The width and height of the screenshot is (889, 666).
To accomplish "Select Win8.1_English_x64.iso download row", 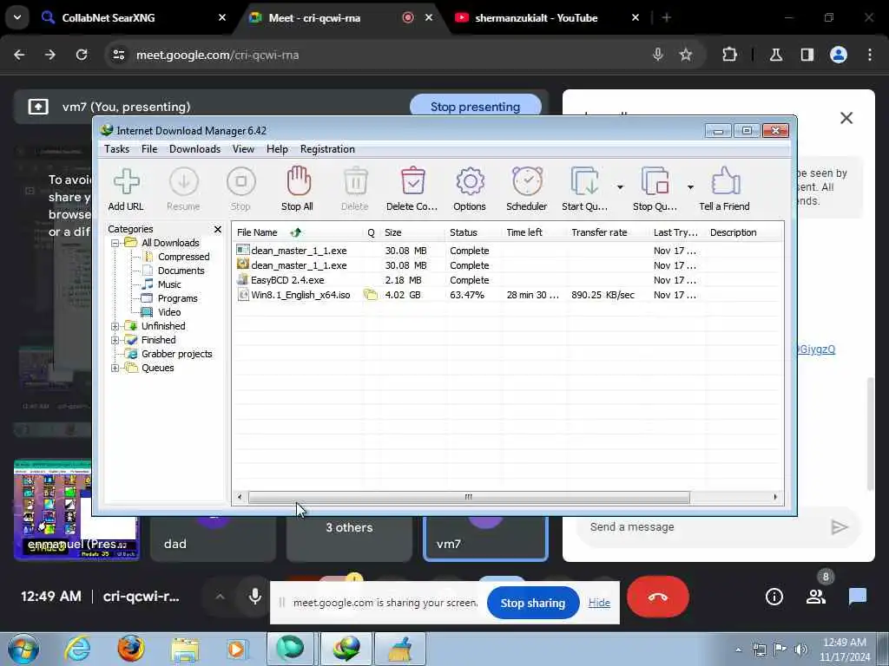I will [507, 295].
